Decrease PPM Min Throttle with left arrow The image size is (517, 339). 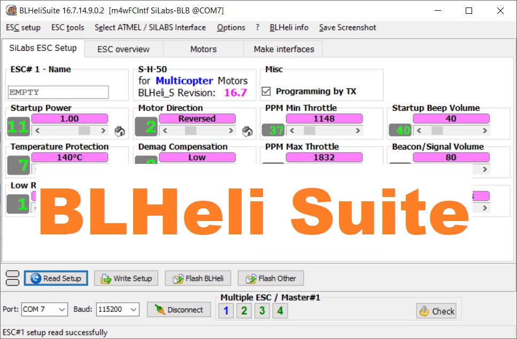point(292,131)
